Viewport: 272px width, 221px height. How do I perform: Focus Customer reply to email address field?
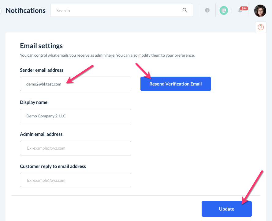76,180
